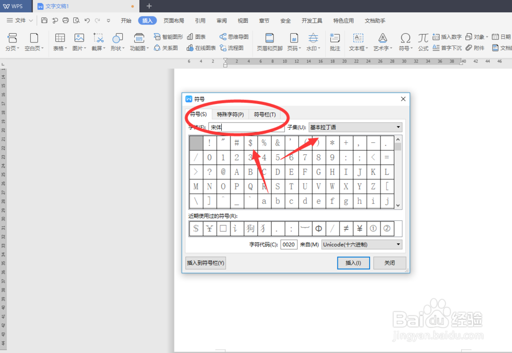Click the Undo arrow icon
Viewport: 512px width, 353px height.
click(x=87, y=20)
